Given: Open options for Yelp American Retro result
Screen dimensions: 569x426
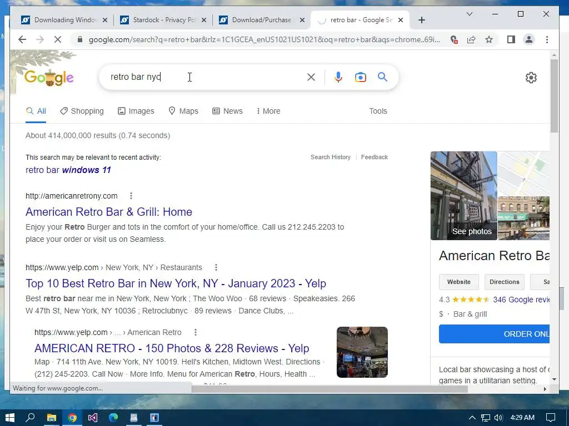Looking at the screenshot, I should [196, 332].
